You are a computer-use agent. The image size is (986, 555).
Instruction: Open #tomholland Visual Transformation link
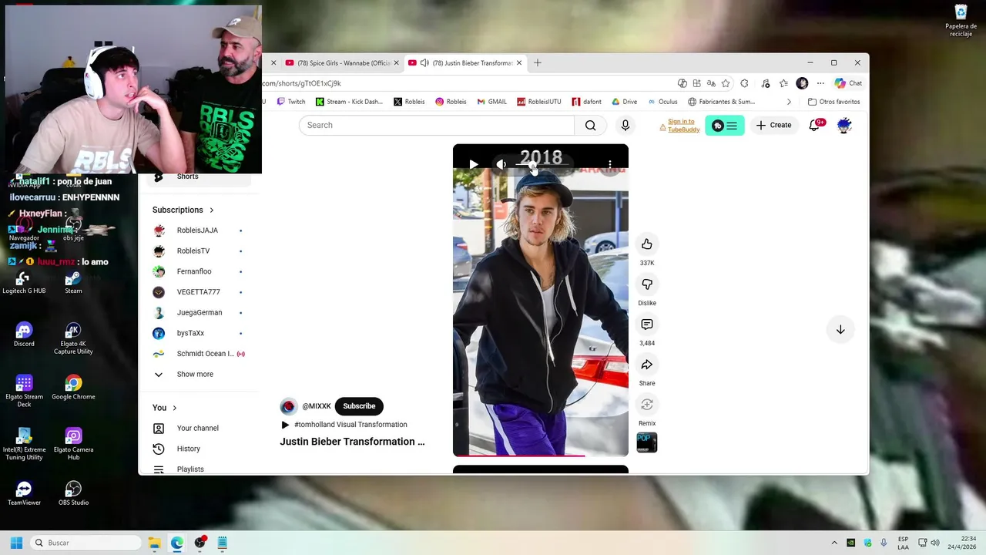(350, 425)
